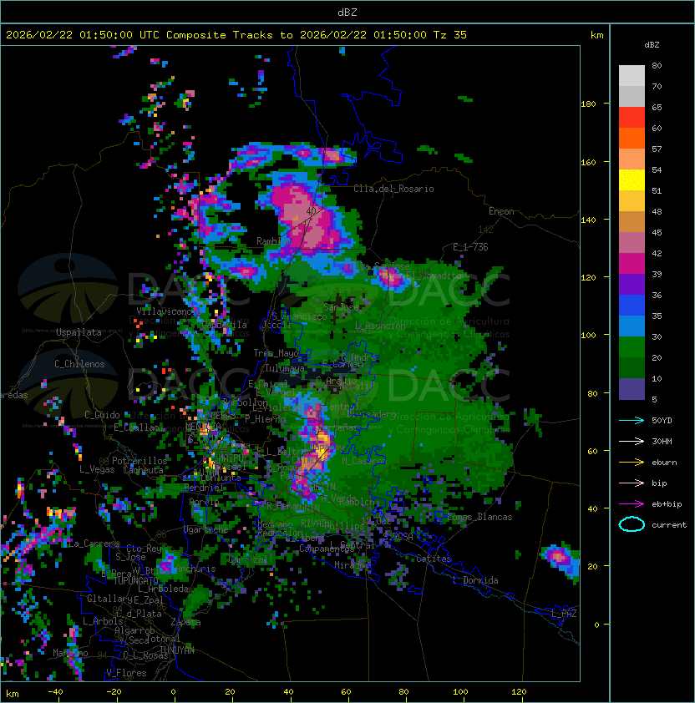
Task: Click the 'C_Guido' map label
Action: click(x=102, y=415)
